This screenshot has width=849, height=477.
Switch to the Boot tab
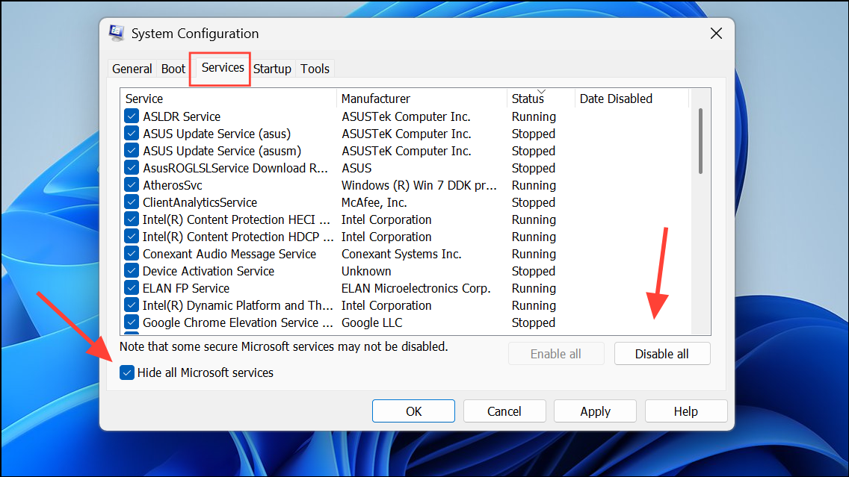(173, 68)
